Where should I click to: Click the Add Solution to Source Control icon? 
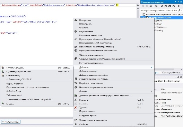pyautogui.click(x=76, y=96)
